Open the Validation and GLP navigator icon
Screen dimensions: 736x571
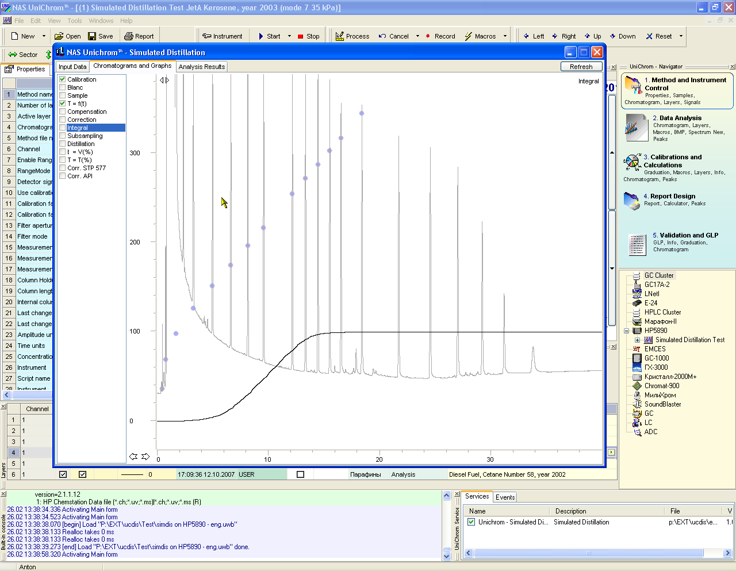click(637, 245)
